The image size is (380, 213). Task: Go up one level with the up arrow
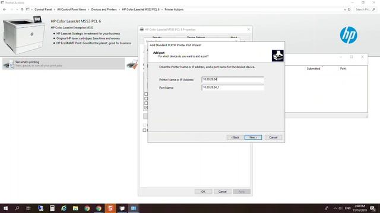[x=22, y=9]
